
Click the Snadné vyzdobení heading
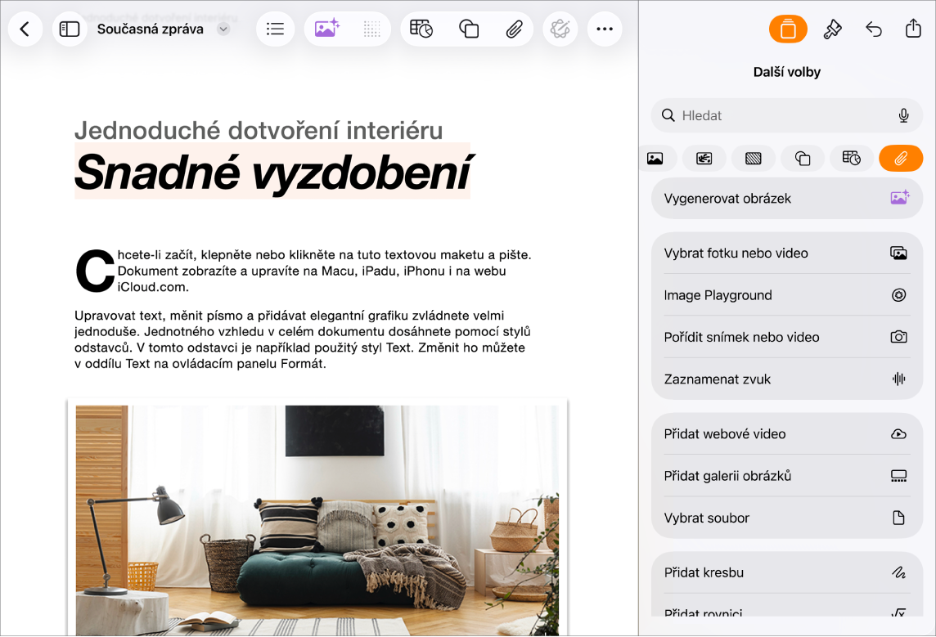point(273,173)
